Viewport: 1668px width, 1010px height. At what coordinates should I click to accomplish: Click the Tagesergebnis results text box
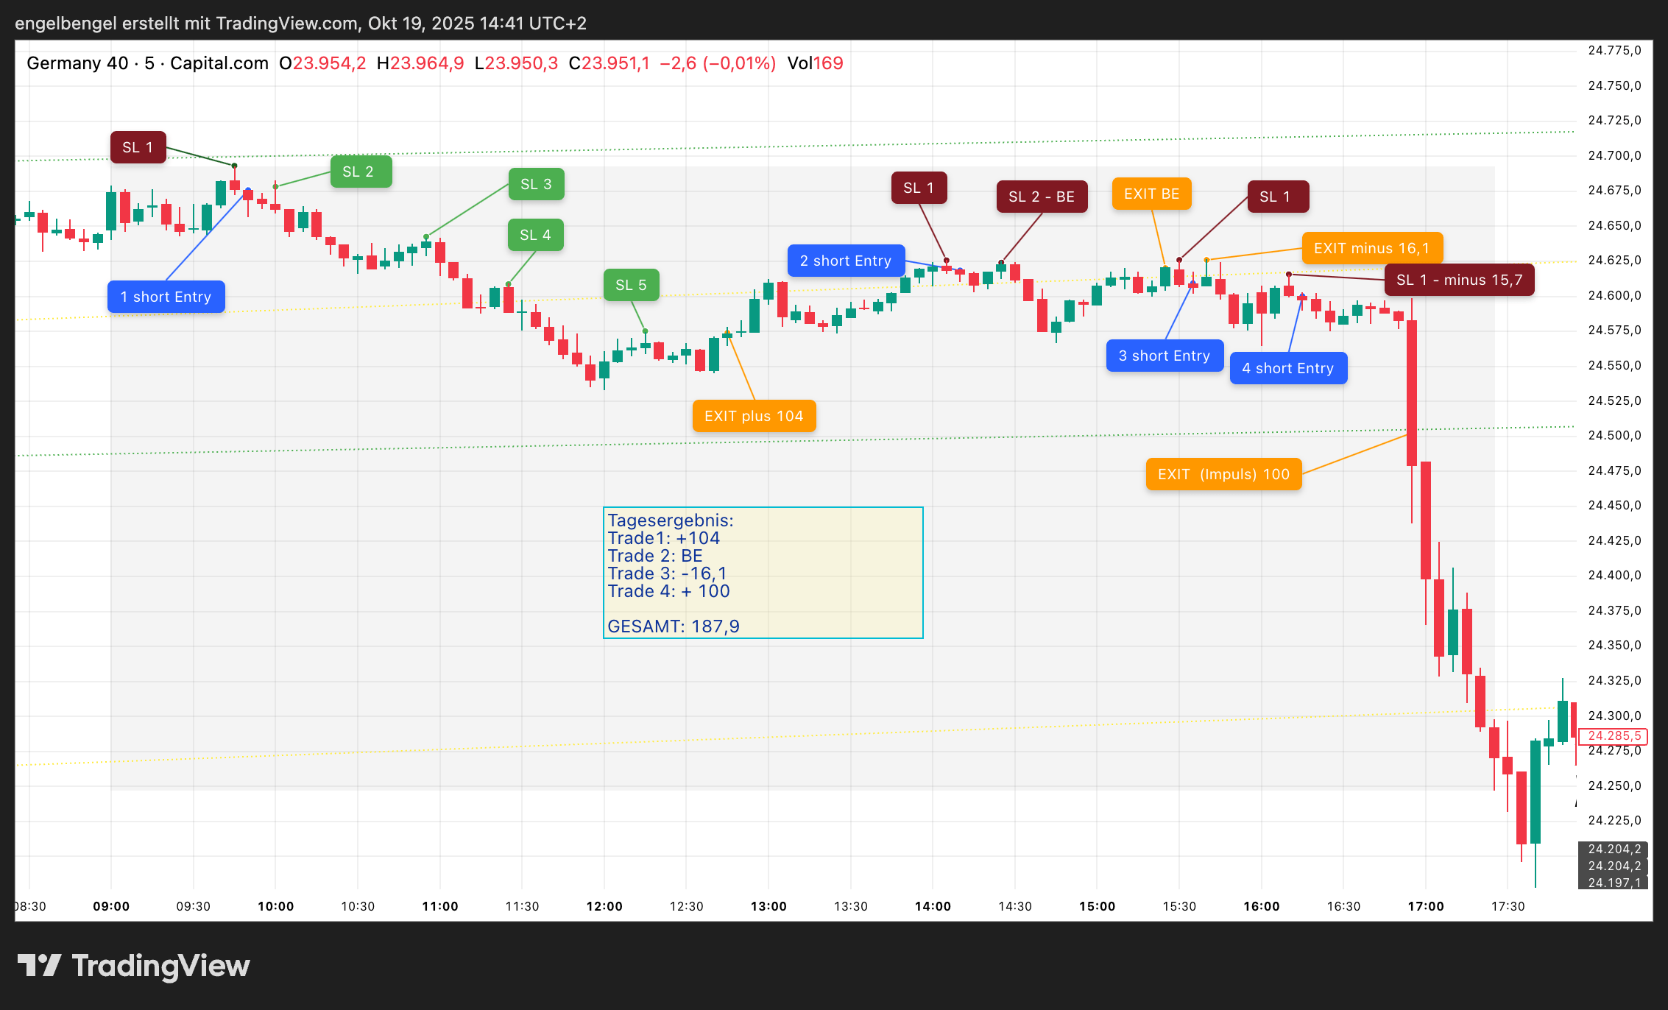pos(763,573)
